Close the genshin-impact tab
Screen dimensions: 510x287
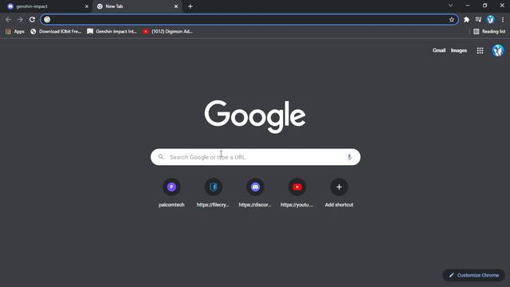pos(87,6)
